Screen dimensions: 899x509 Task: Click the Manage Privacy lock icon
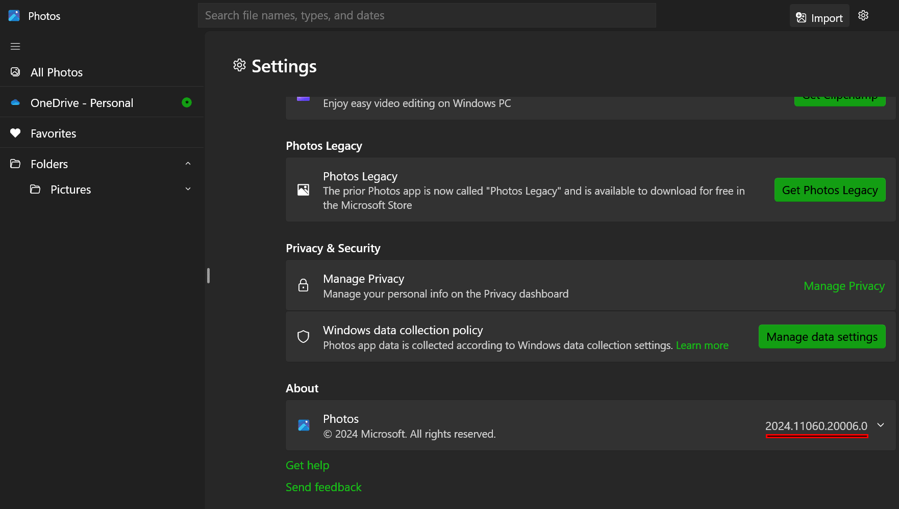[x=303, y=285]
